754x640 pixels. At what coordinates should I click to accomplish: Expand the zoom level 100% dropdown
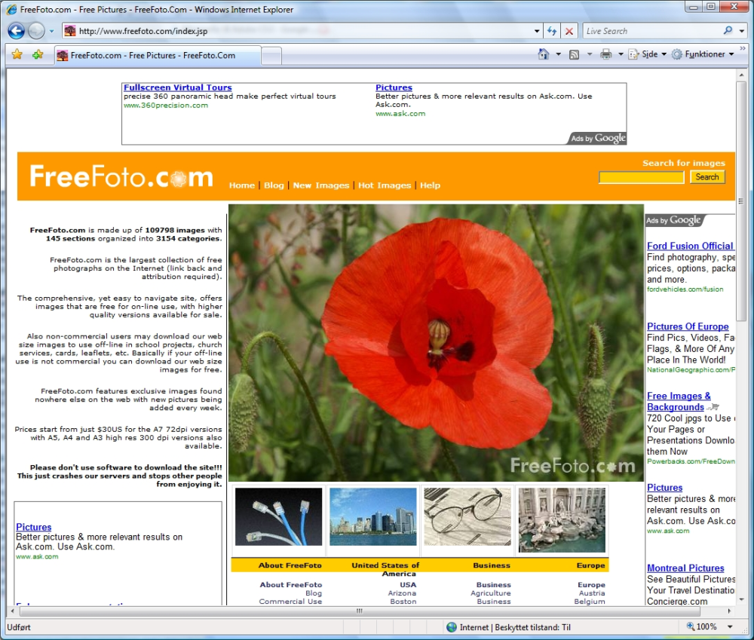coord(730,626)
